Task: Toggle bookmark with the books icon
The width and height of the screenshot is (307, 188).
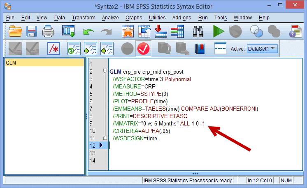Action: point(200,49)
